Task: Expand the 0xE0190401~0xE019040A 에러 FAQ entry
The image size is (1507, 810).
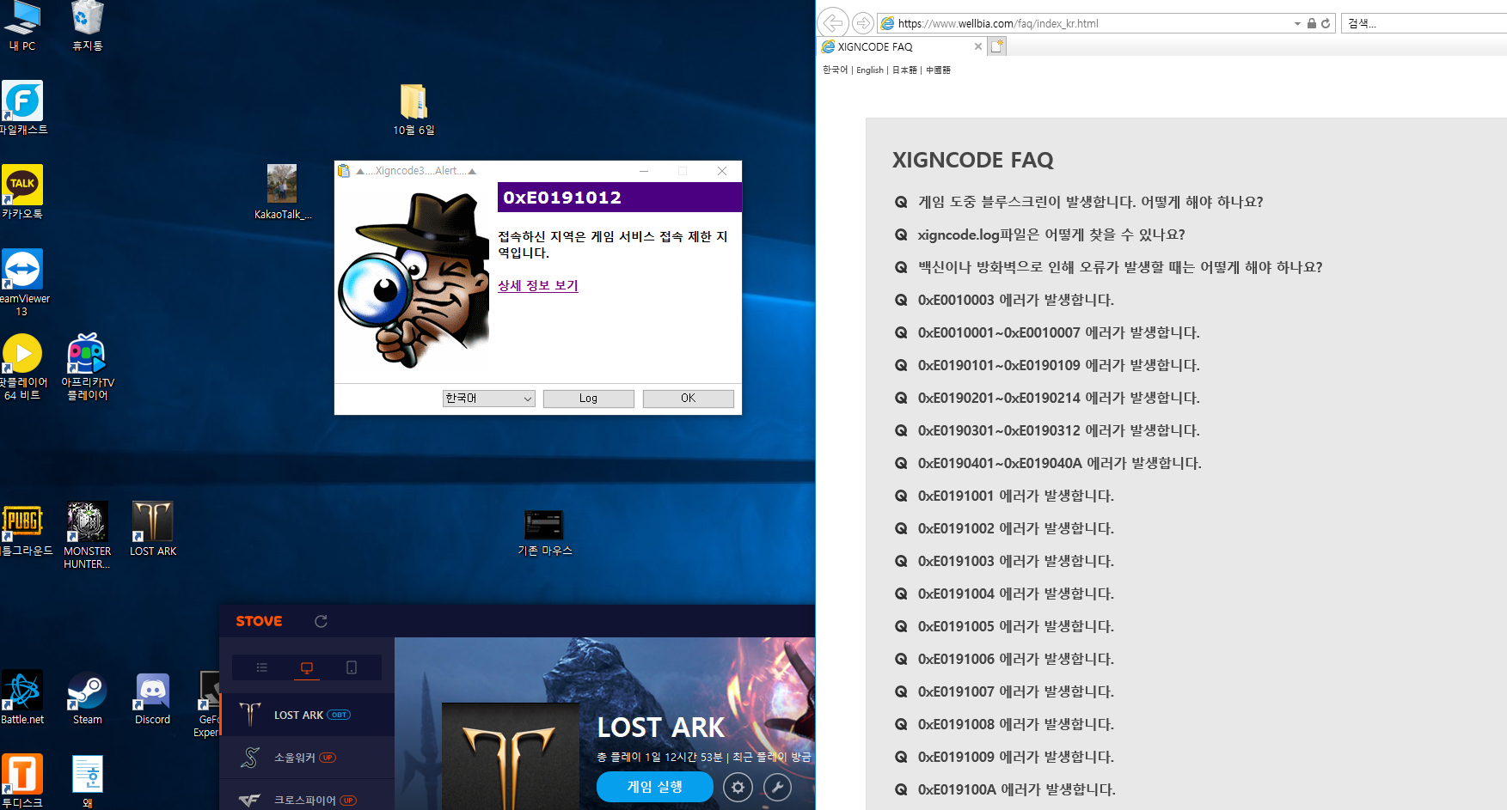Action: coord(1059,463)
